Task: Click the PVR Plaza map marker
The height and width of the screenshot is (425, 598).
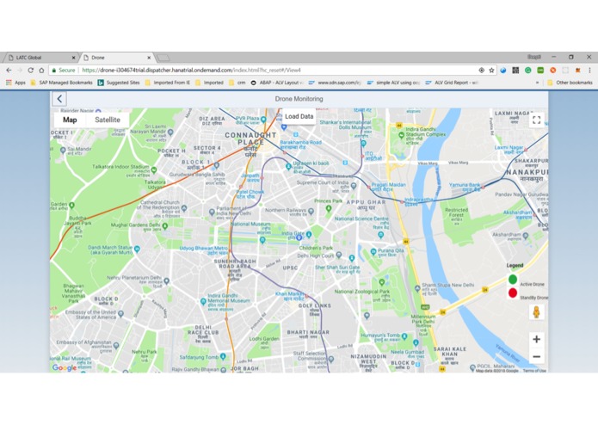Action: pos(263,120)
